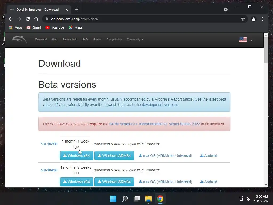Viewport: 273px width, 205px height.
Task: Click the page vertical scrollbar thumb
Action: [266, 50]
